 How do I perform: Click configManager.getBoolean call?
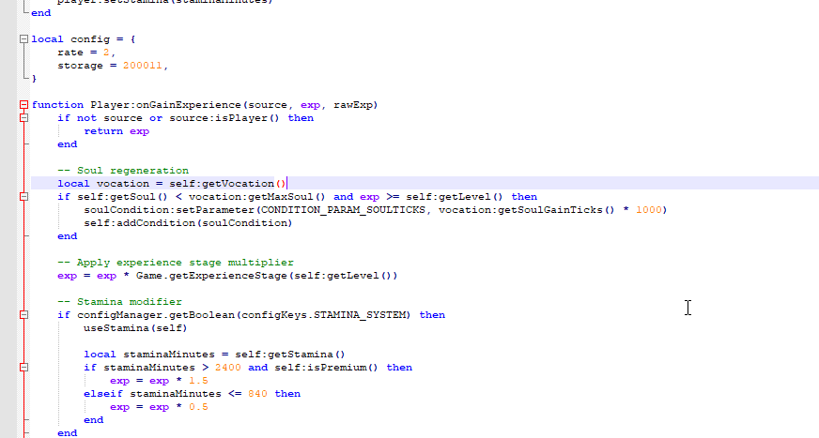coord(156,315)
